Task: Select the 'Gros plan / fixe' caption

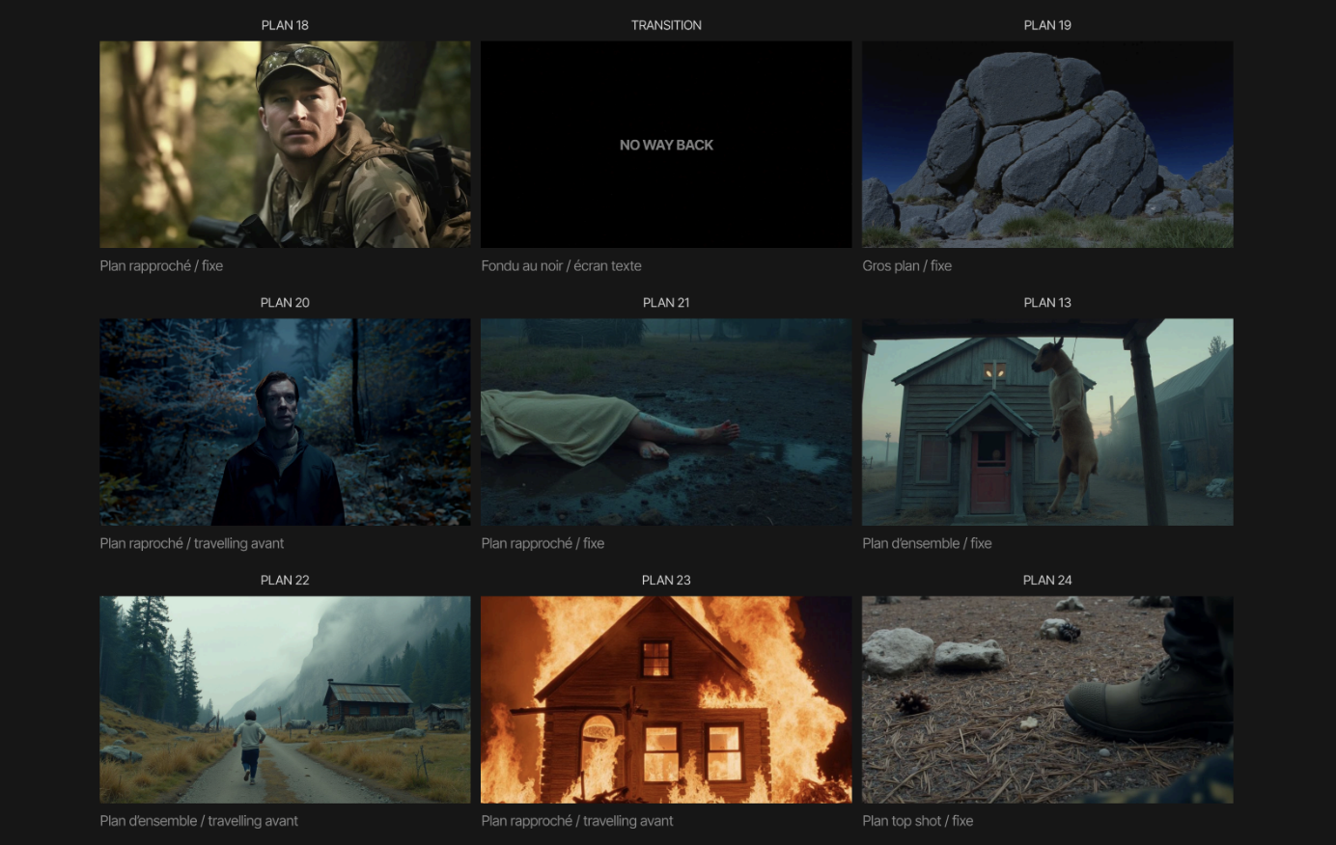Action: coord(906,266)
